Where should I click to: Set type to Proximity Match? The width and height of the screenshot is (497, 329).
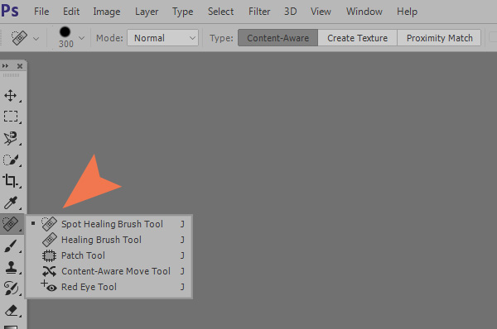tap(439, 38)
